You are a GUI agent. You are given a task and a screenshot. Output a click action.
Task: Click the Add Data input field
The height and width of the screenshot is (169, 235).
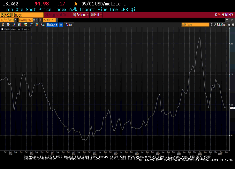click(195, 25)
